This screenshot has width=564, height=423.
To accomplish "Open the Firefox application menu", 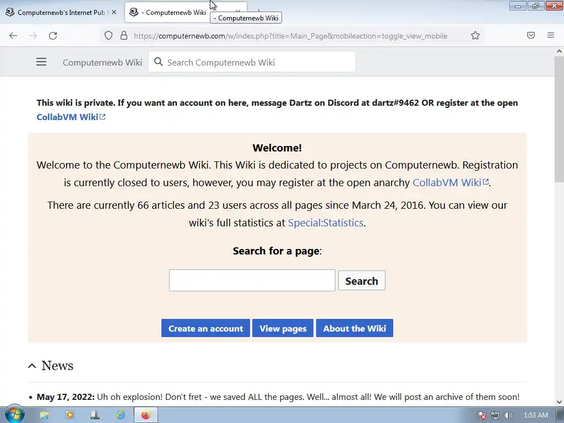I will tap(551, 35).
